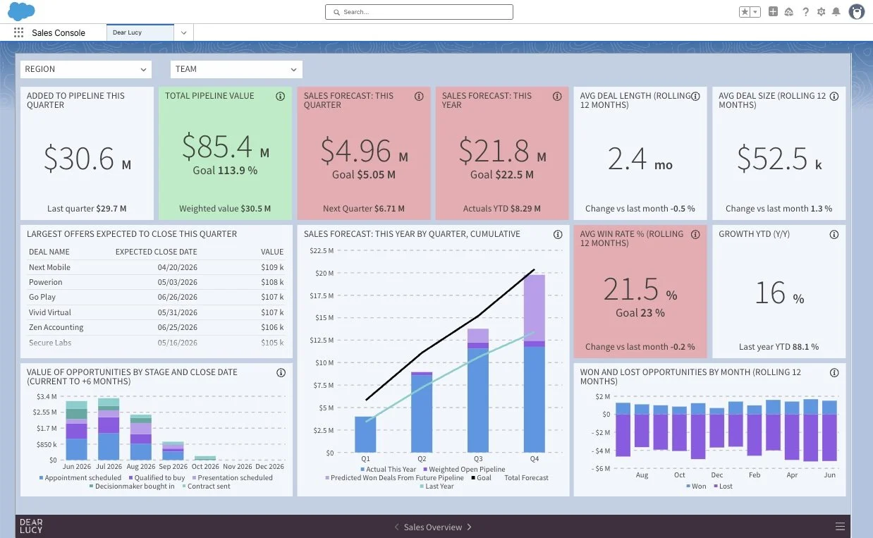Click info icon on Growth YTD card
The height and width of the screenshot is (538, 873).
(x=834, y=234)
